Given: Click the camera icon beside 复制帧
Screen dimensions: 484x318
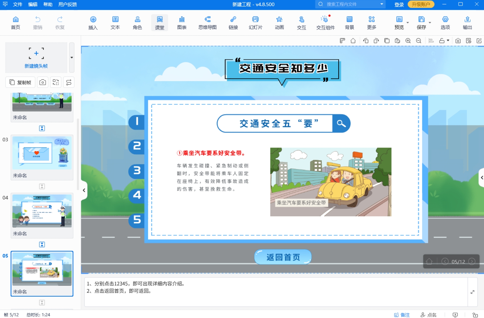Looking at the screenshot, I should click(x=43, y=82).
